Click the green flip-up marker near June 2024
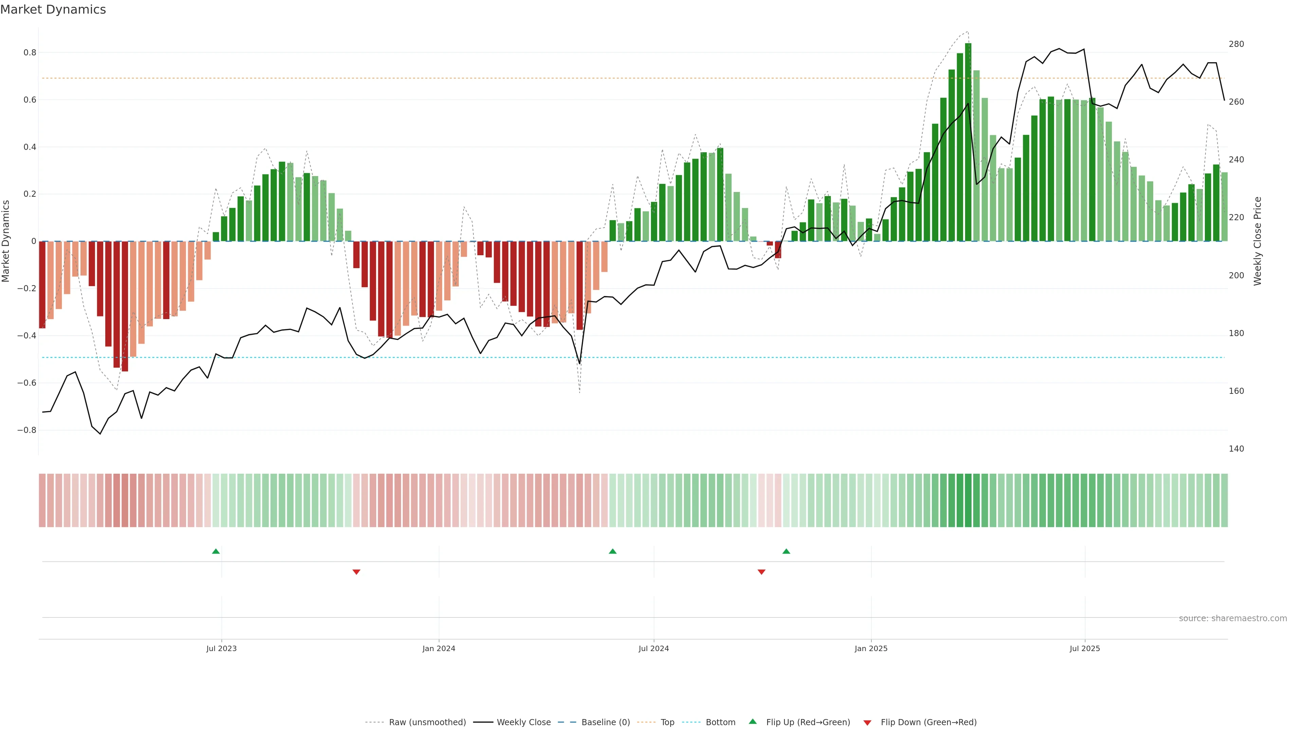This screenshot has width=1304, height=734. [613, 551]
